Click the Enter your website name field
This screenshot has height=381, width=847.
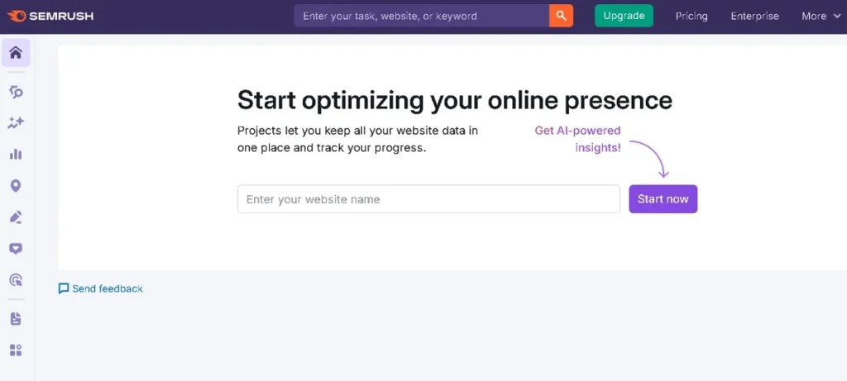pos(428,199)
